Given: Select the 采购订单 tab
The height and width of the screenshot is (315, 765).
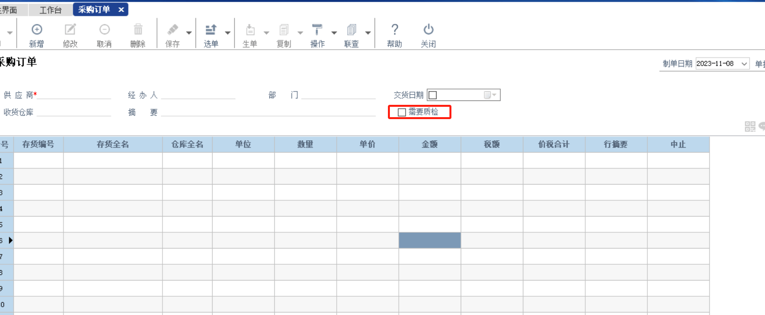Looking at the screenshot, I should point(94,9).
